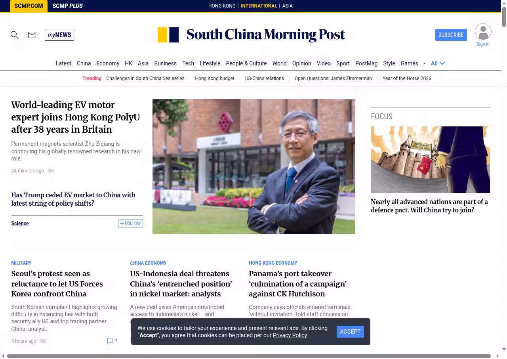Screen dimensions: 507x359
Task: Open the Hong Kong budget trending topic
Action: (215, 78)
